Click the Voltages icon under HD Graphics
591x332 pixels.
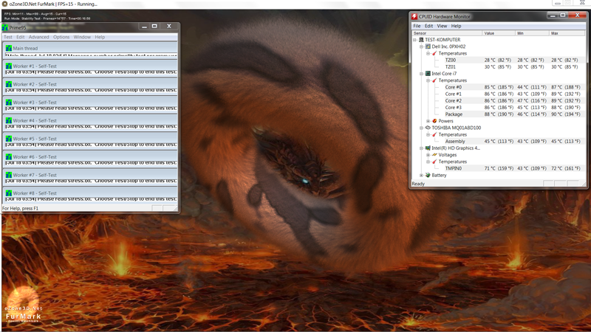[434, 155]
